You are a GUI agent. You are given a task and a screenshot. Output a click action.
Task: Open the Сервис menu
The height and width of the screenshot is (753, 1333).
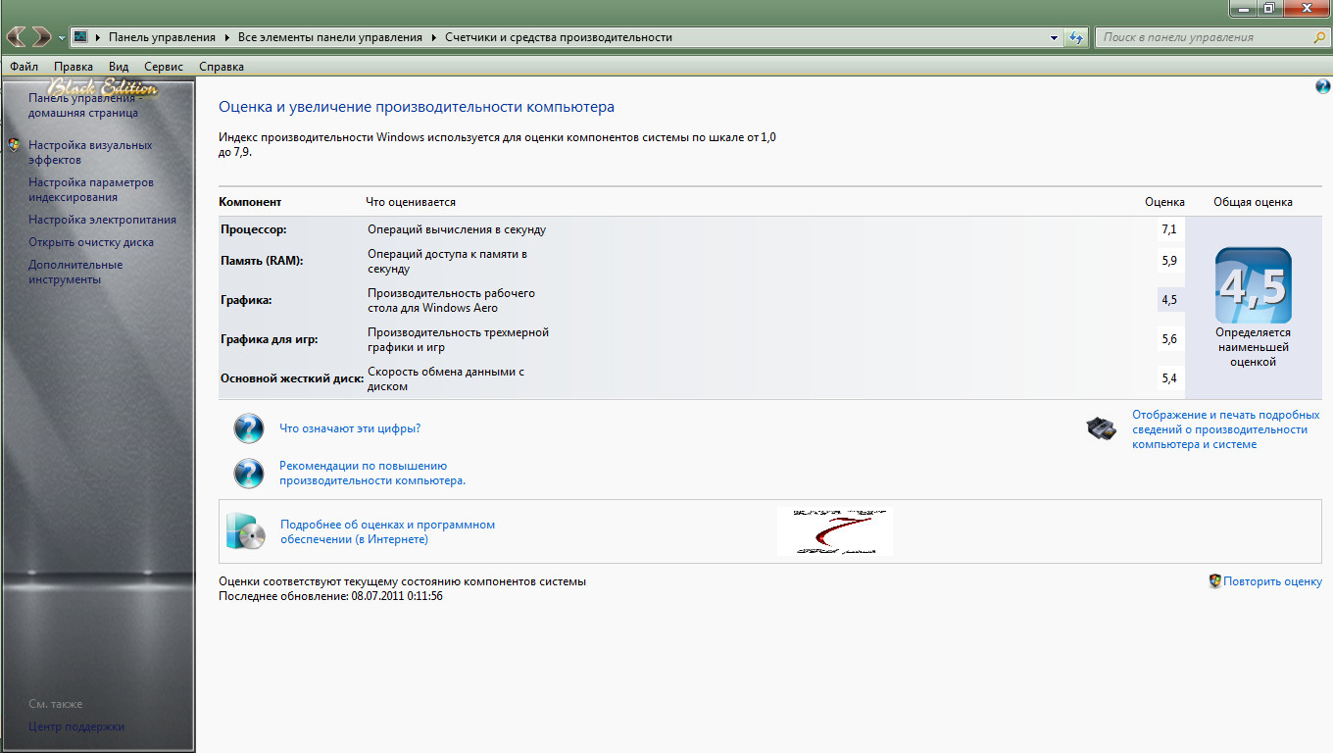tap(163, 67)
